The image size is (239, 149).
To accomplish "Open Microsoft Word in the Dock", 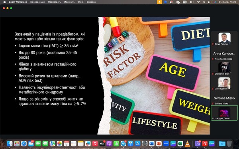I will click(152, 143).
